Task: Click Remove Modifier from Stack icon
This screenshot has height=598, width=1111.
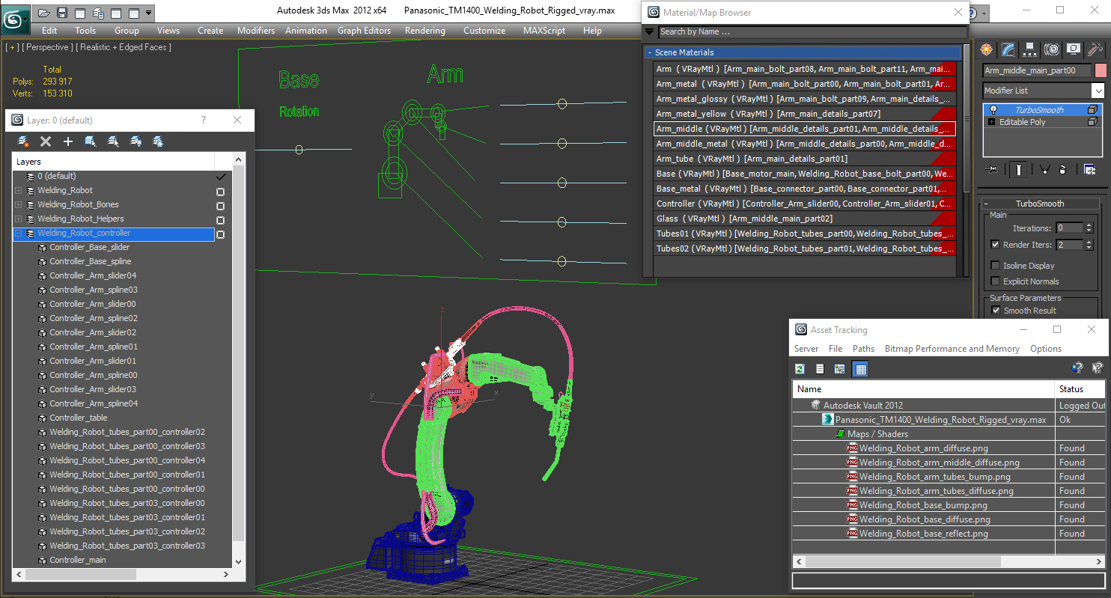Action: tap(1062, 170)
